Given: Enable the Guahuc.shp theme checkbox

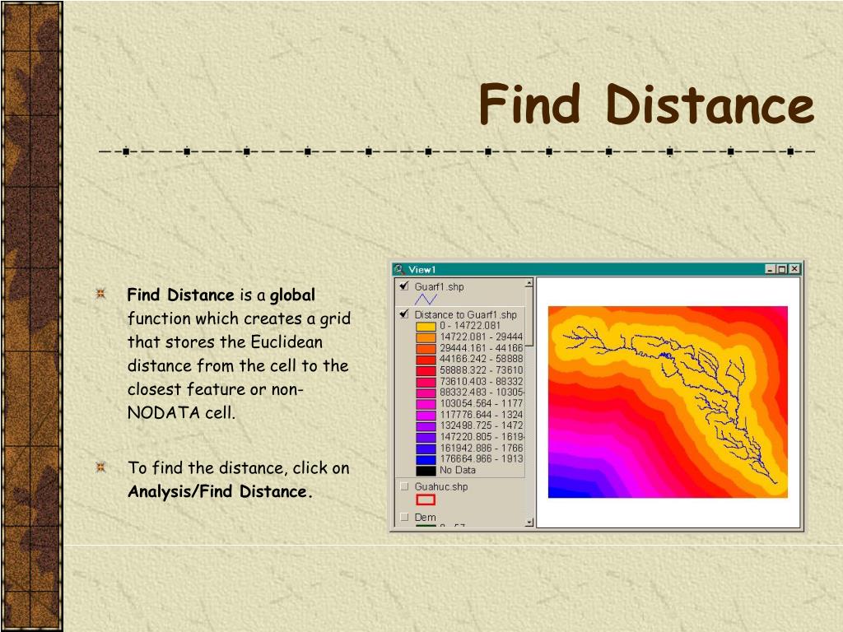Looking at the screenshot, I should pos(404,486).
